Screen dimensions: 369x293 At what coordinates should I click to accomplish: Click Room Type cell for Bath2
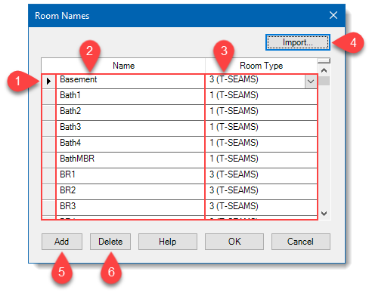tap(261, 113)
